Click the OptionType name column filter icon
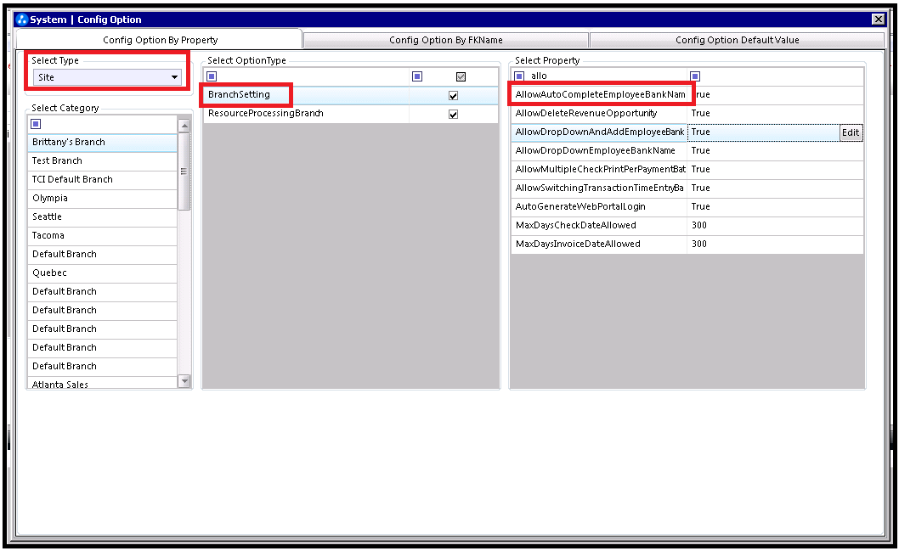 click(x=212, y=76)
